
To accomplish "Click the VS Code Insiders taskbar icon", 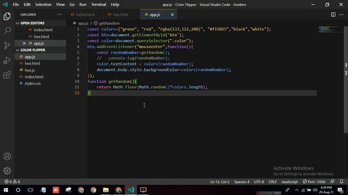I will point(130,190).
